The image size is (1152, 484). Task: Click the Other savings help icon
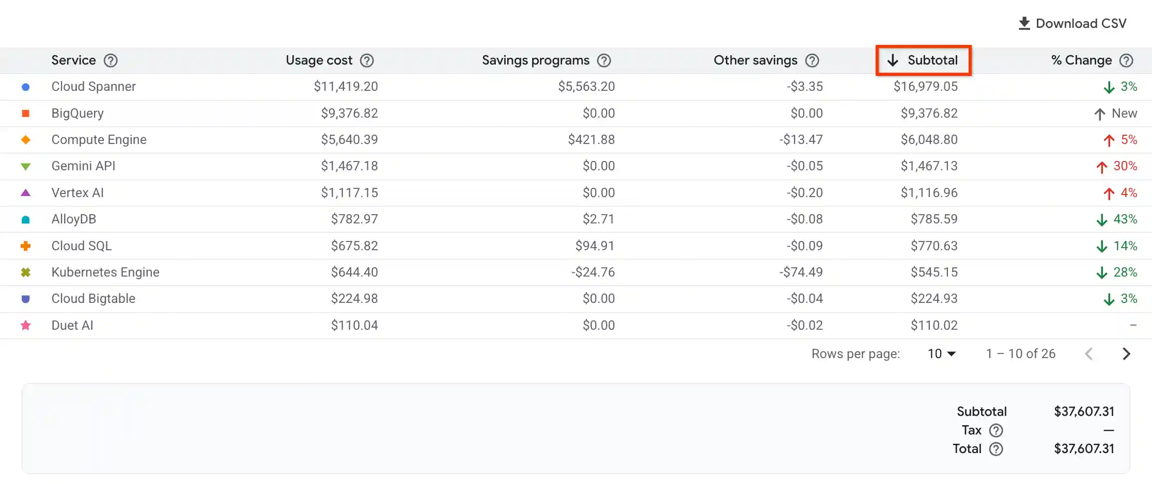tap(812, 60)
